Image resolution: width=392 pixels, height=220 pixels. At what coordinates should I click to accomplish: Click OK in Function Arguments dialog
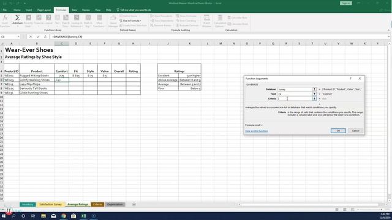tap(338, 131)
